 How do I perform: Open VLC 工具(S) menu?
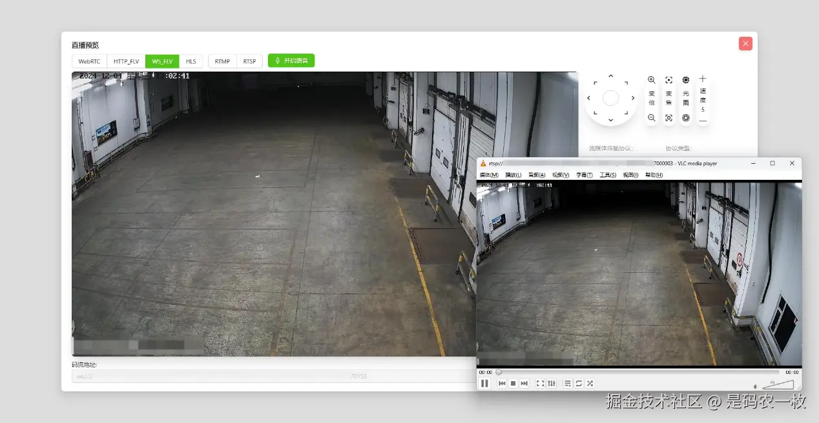(x=608, y=175)
